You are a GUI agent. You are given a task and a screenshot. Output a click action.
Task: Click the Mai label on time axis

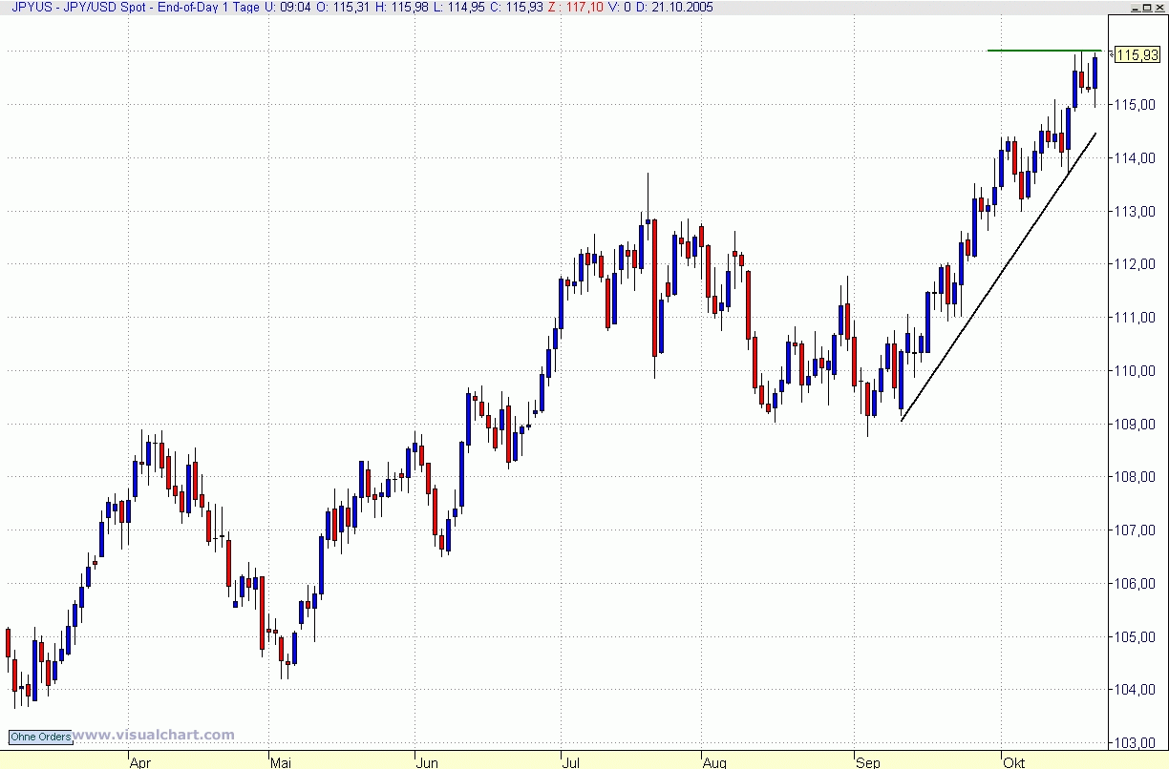click(281, 762)
